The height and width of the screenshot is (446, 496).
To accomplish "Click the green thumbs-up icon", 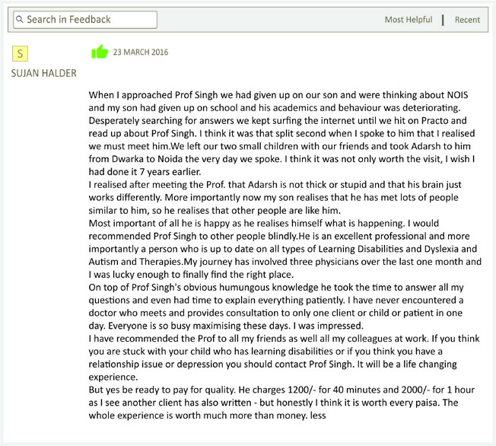I will coord(100,52).
